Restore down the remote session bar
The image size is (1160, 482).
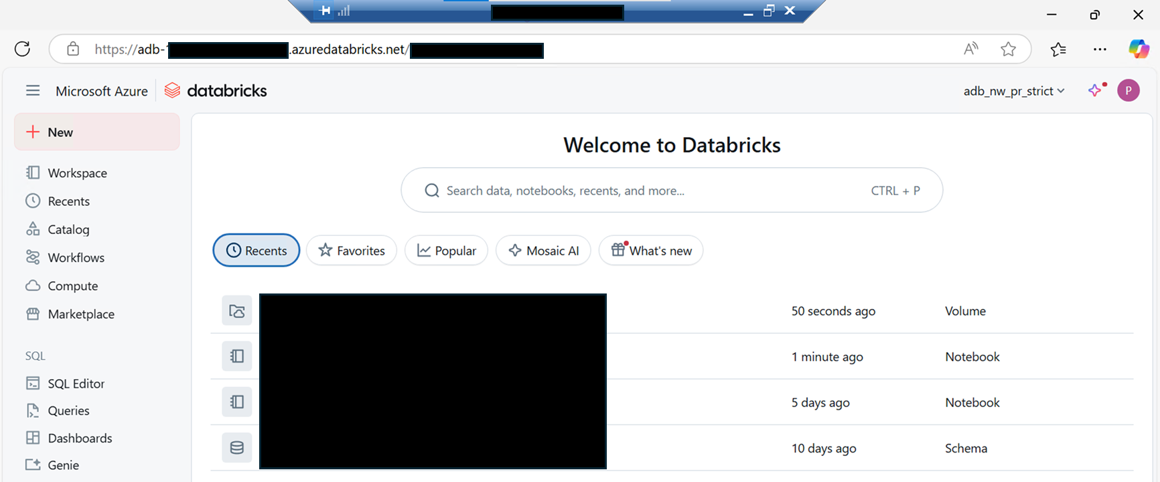(x=769, y=11)
